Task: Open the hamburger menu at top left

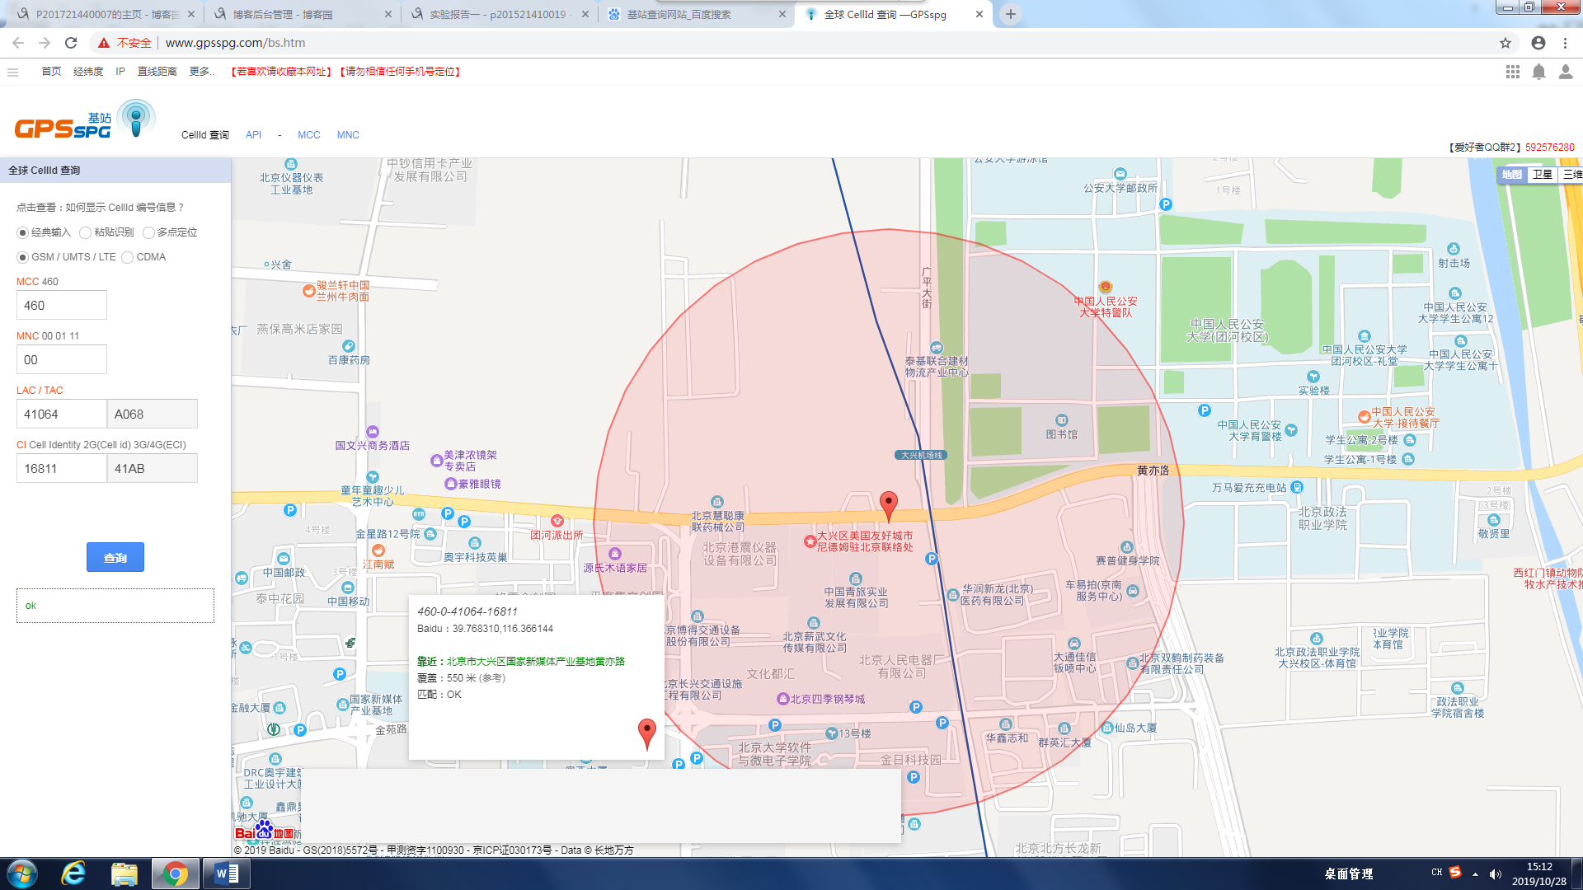Action: coord(12,72)
